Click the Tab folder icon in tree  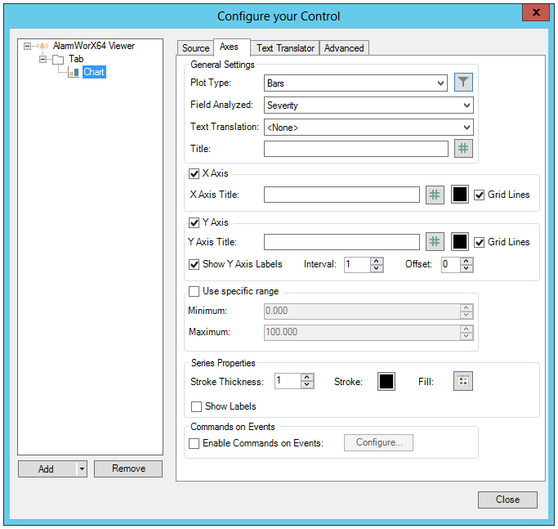pyautogui.click(x=58, y=60)
